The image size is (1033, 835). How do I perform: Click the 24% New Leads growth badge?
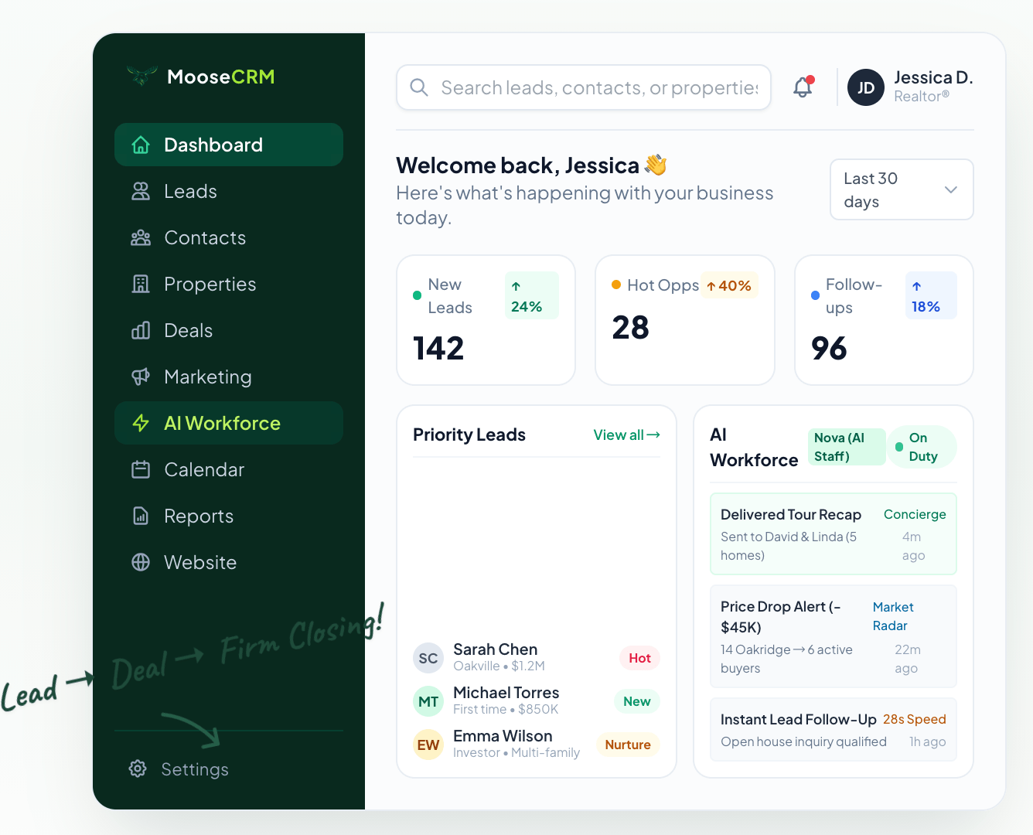pos(532,295)
